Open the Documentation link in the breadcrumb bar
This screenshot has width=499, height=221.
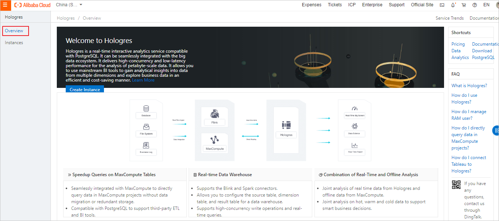[x=484, y=18]
